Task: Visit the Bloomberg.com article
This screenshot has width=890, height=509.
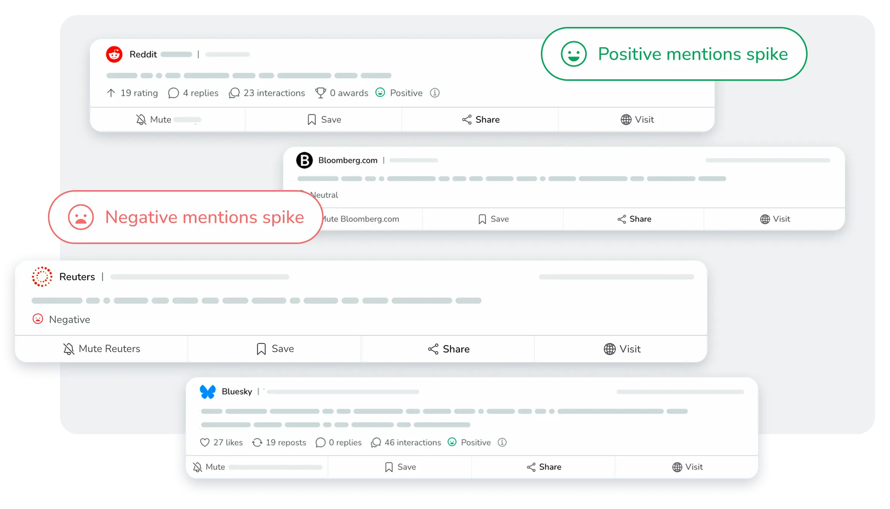Action: pyautogui.click(x=775, y=219)
